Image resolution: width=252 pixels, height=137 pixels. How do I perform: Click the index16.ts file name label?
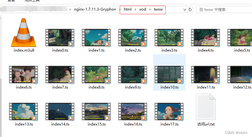pos(133,124)
